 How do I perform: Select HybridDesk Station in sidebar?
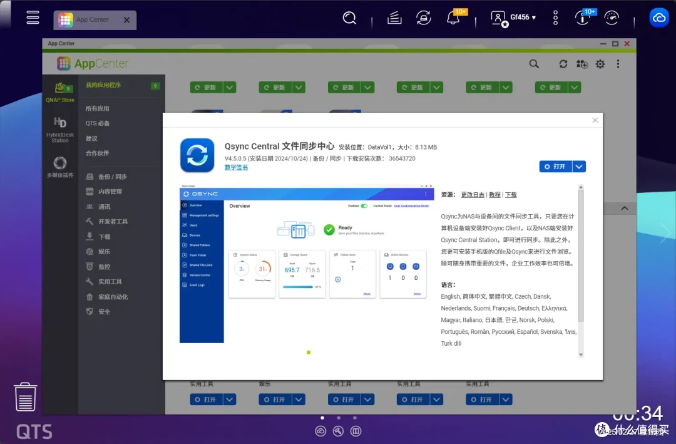60,130
